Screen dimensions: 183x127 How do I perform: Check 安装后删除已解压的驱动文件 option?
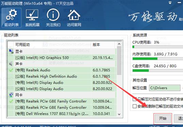pos(135,106)
